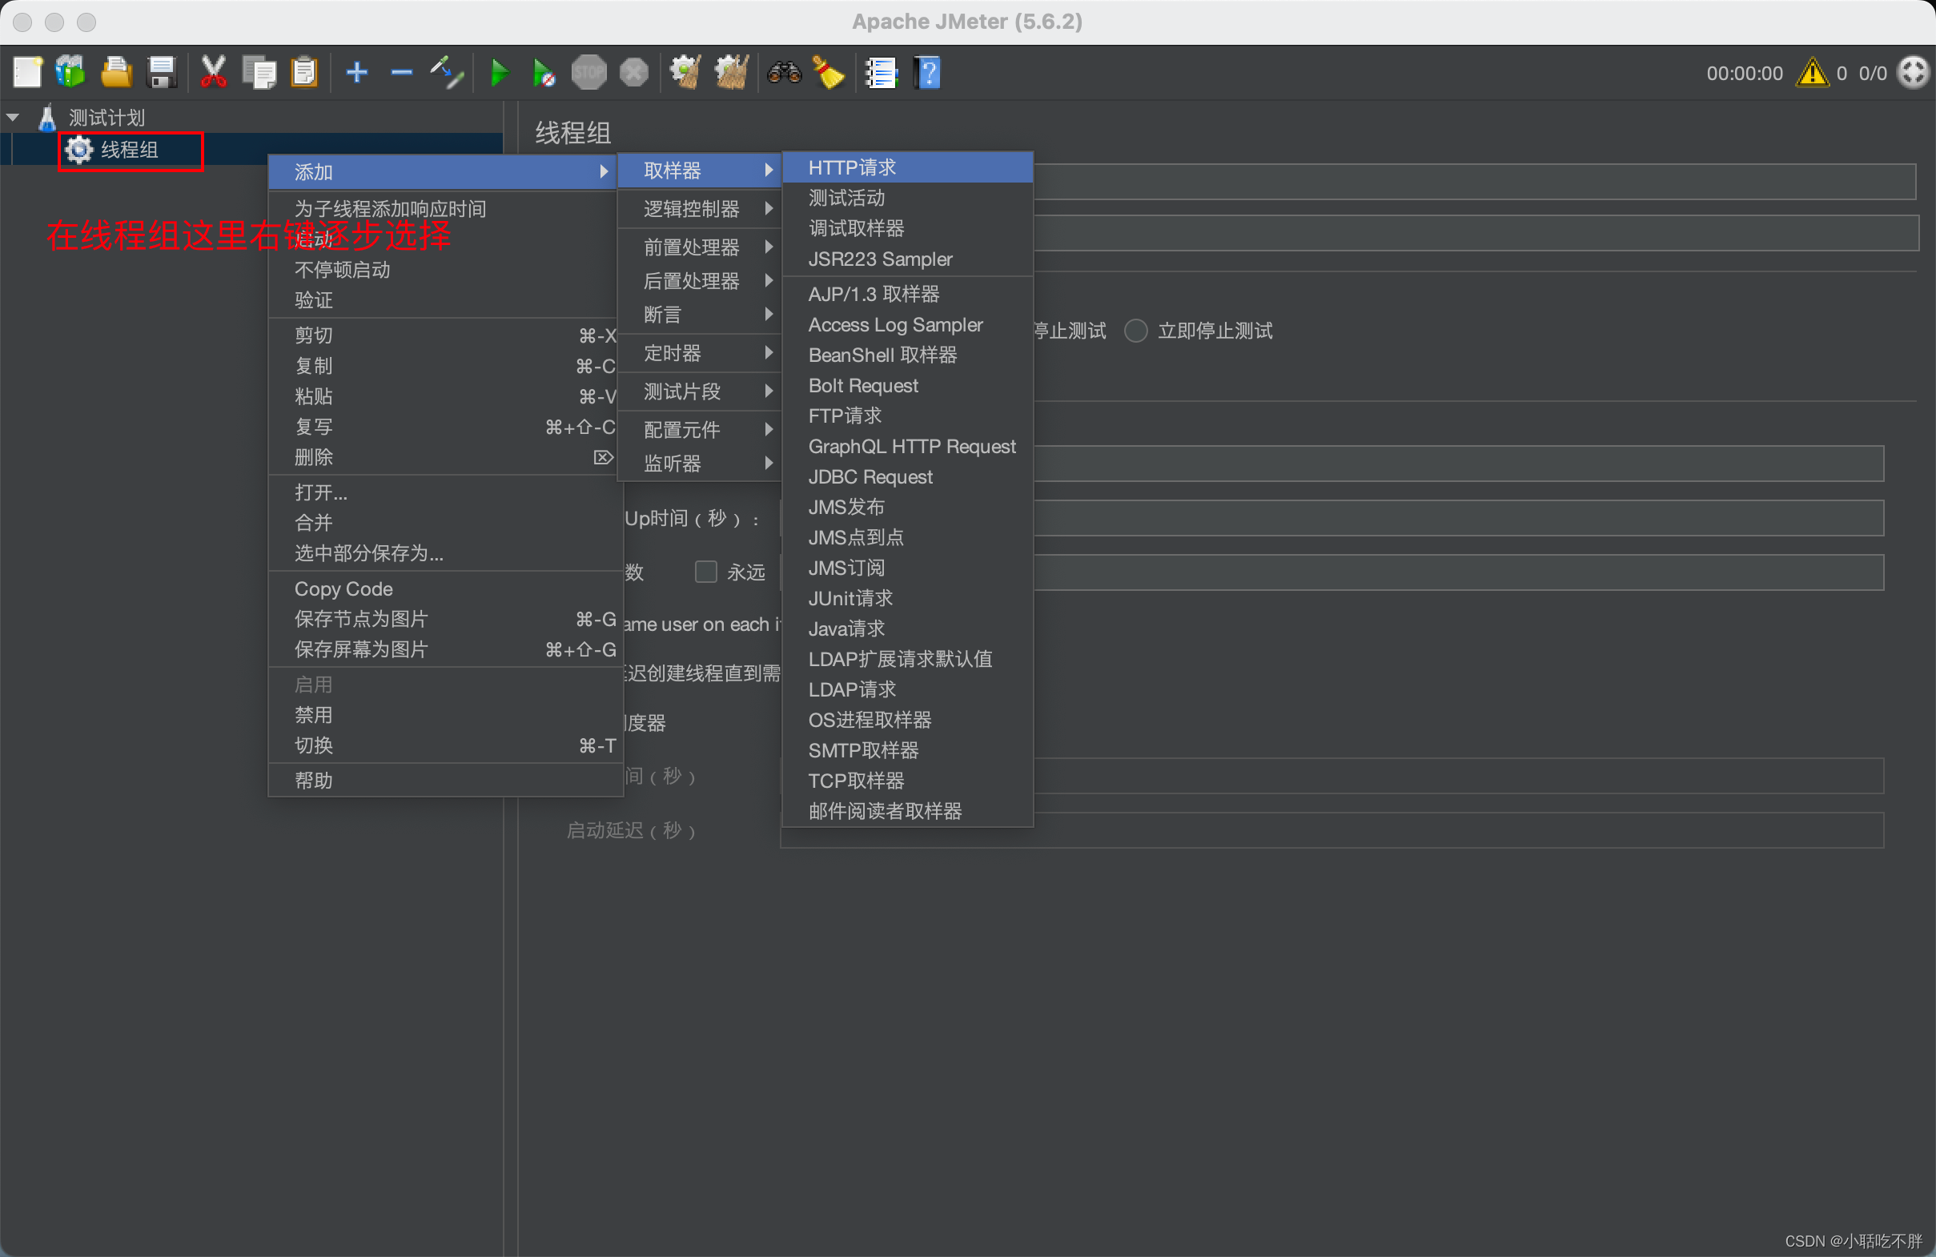
Task: Choose BeanShell 取样器 entry
Action: point(908,355)
